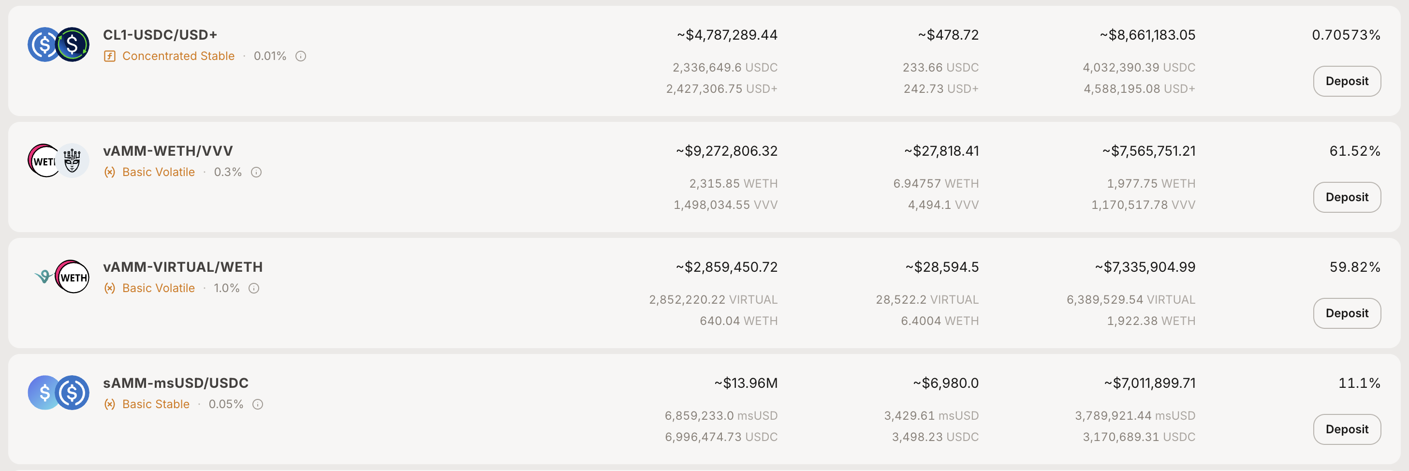
Task: Click the info icon next to 0.05% fee
Action: tap(258, 404)
